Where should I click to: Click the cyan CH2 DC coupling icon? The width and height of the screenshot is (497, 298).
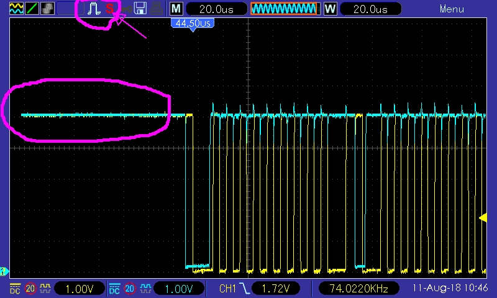(x=114, y=289)
